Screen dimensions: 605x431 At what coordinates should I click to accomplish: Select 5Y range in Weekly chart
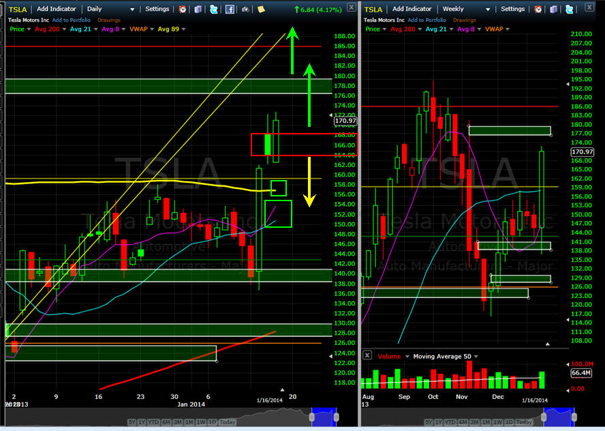429,422
